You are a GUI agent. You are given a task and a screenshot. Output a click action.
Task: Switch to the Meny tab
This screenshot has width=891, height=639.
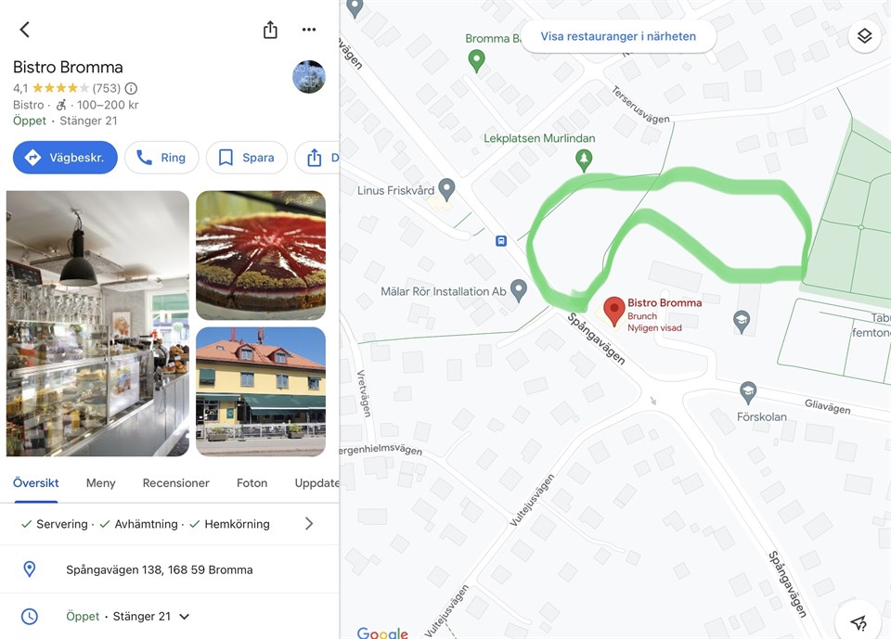[100, 483]
